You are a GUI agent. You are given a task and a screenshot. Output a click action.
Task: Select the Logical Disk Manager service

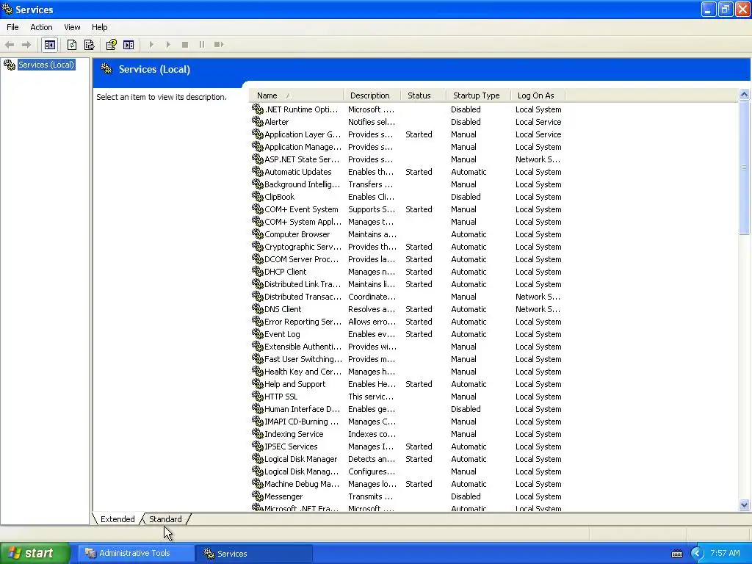(300, 458)
